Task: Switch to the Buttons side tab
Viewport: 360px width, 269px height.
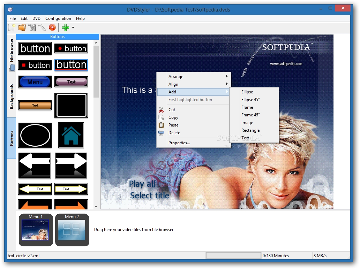Action: coord(12,138)
